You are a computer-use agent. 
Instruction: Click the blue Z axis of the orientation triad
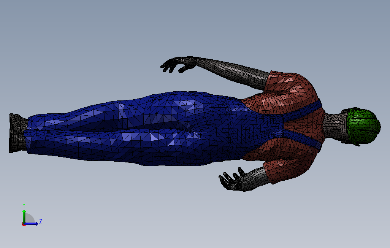click(x=31, y=224)
